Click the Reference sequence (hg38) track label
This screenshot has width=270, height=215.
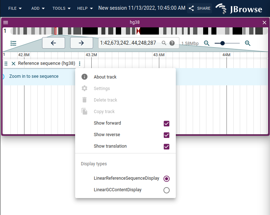point(46,63)
